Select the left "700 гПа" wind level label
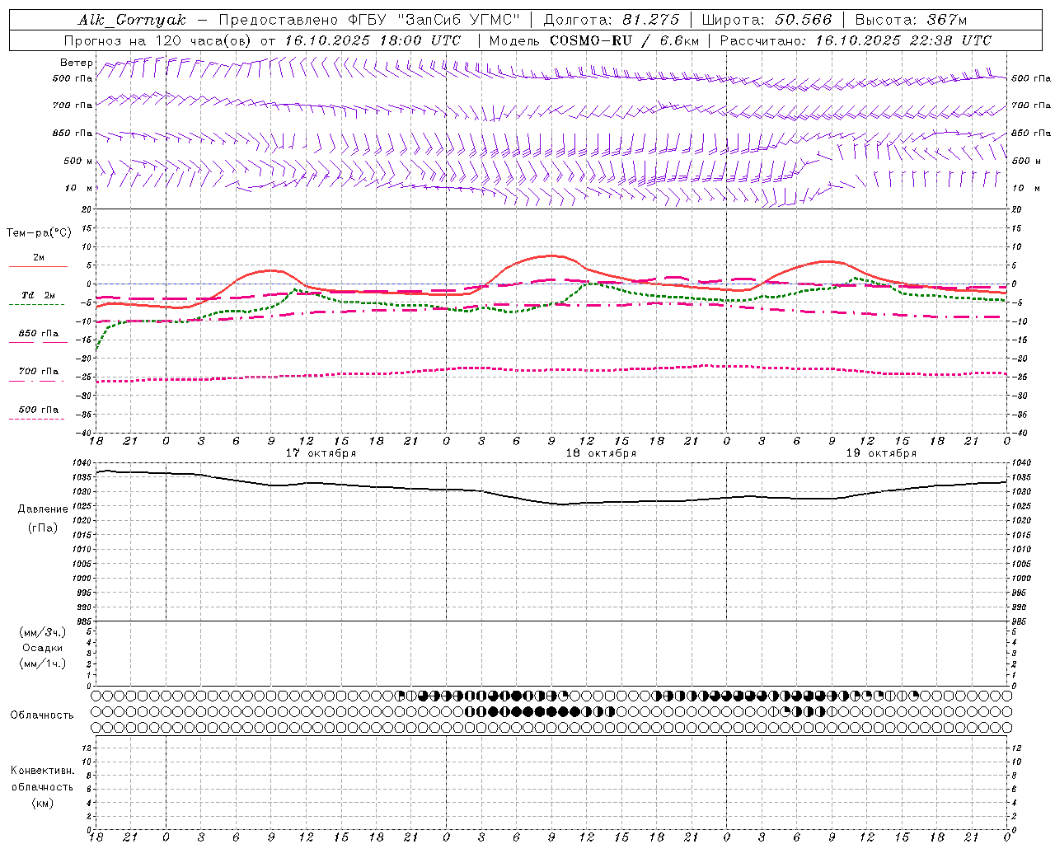Image resolution: width=1055 pixels, height=844 pixels. (x=73, y=105)
